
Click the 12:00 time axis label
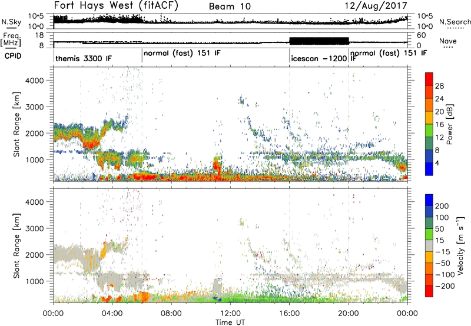point(230,314)
